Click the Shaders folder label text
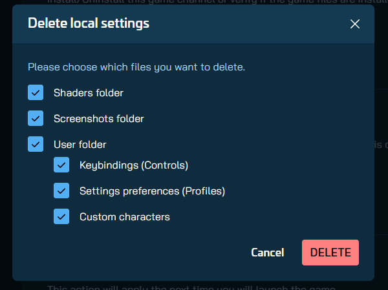Image resolution: width=388 pixels, height=290 pixels. pos(89,93)
